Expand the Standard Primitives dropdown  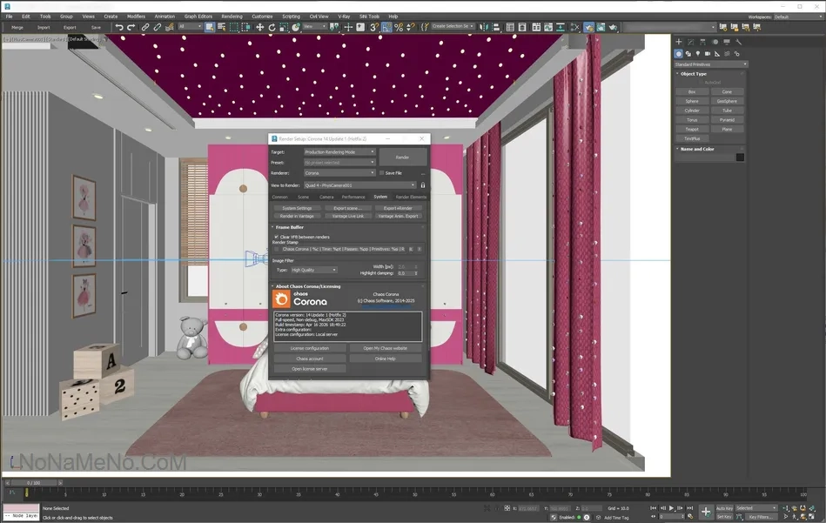click(710, 64)
